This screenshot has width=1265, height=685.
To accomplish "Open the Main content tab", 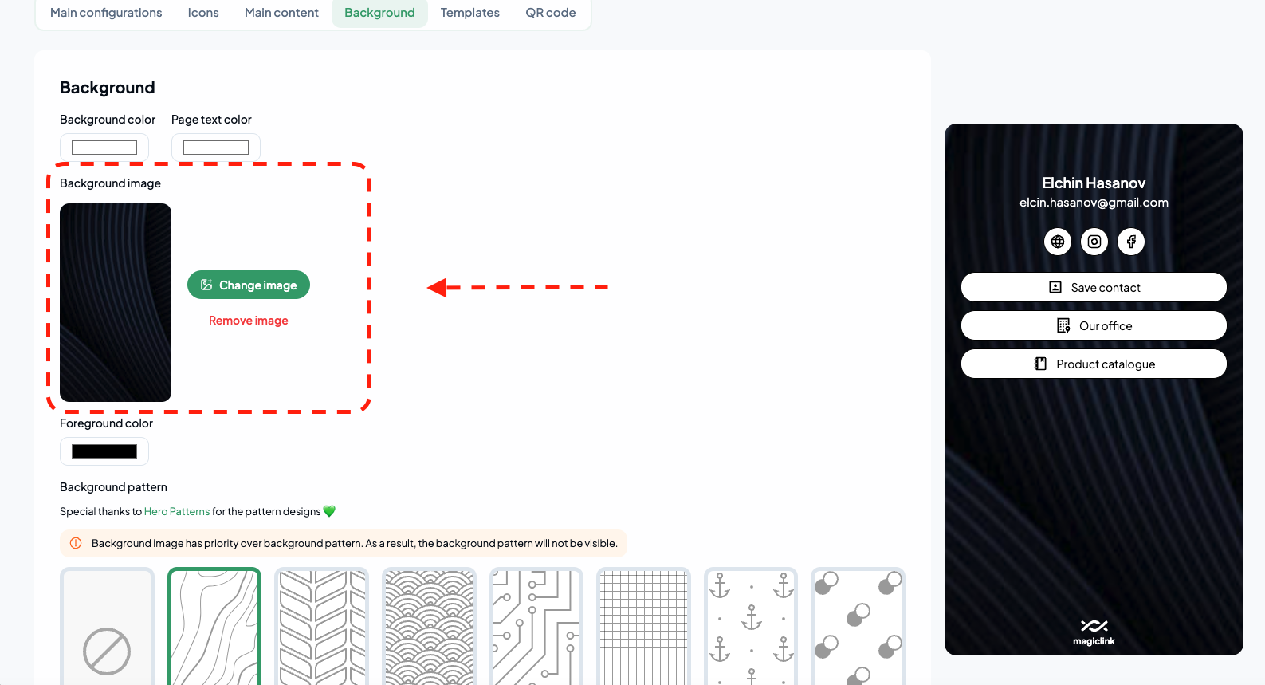I will 281,13.
